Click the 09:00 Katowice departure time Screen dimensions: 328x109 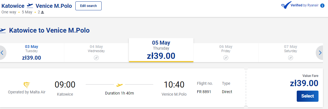point(65,84)
